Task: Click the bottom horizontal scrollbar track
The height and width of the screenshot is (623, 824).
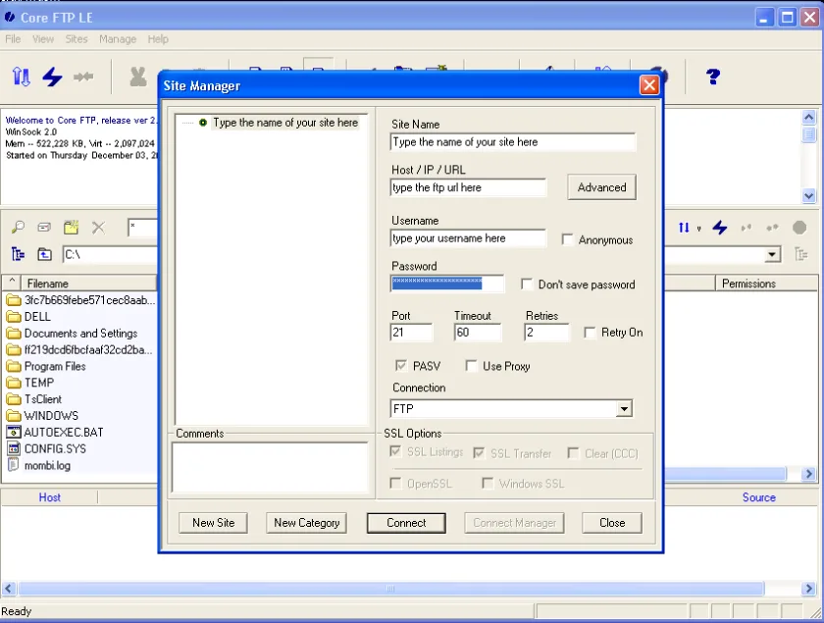Action: pyautogui.click(x=390, y=589)
